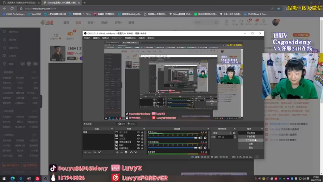Open the 工具(T) menu in OBS

point(141,38)
